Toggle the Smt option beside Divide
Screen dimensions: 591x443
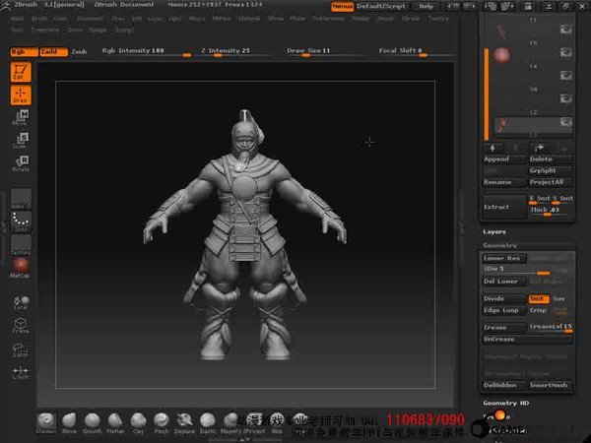coord(538,297)
